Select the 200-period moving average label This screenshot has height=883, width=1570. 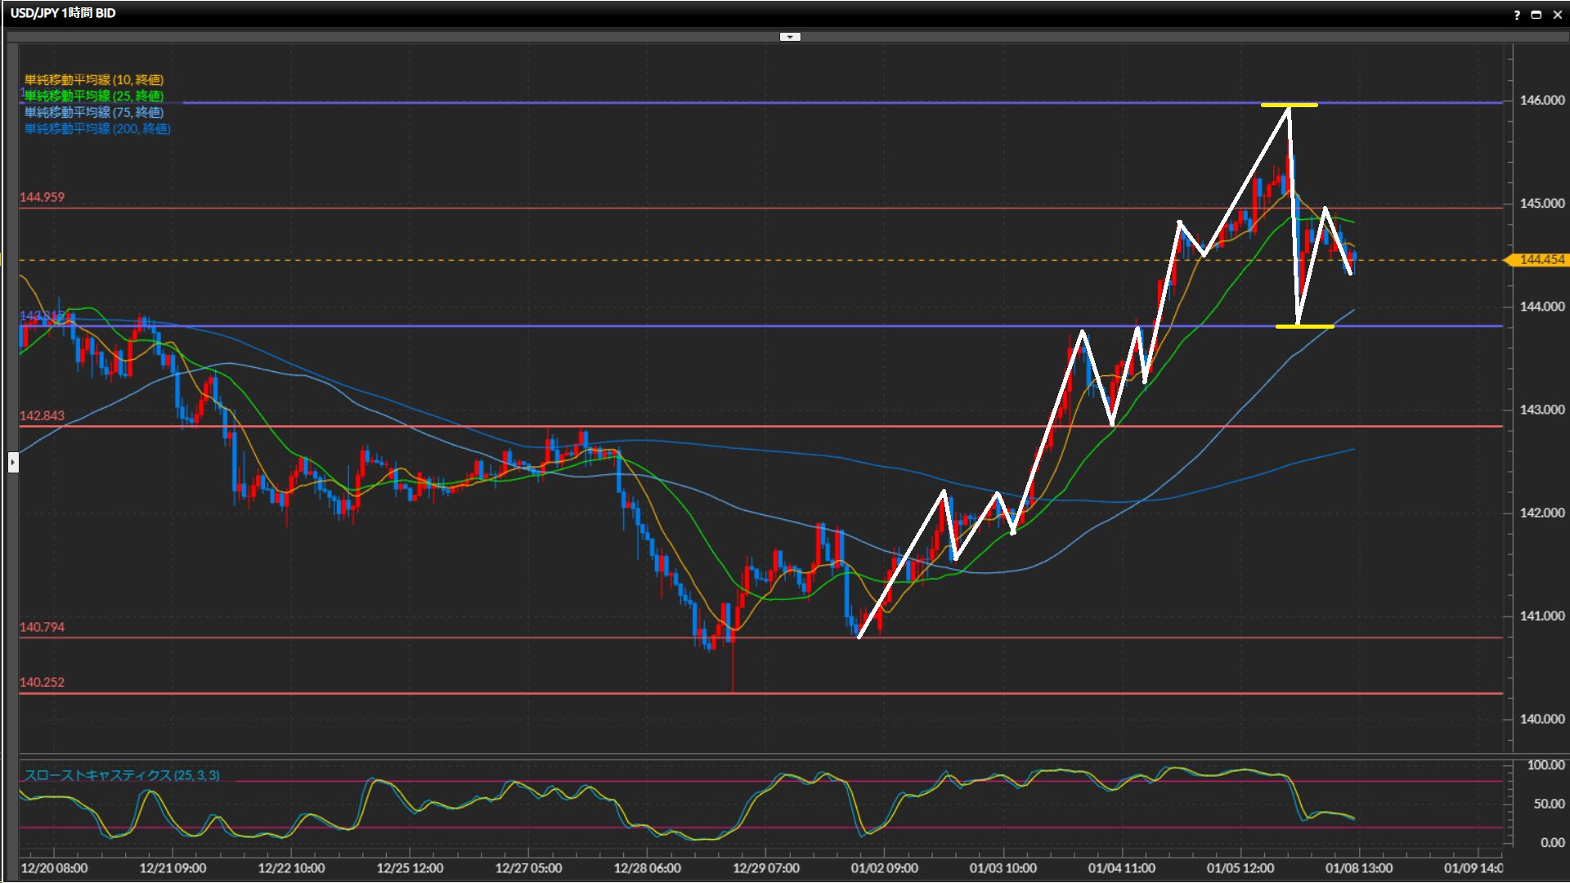click(x=97, y=128)
